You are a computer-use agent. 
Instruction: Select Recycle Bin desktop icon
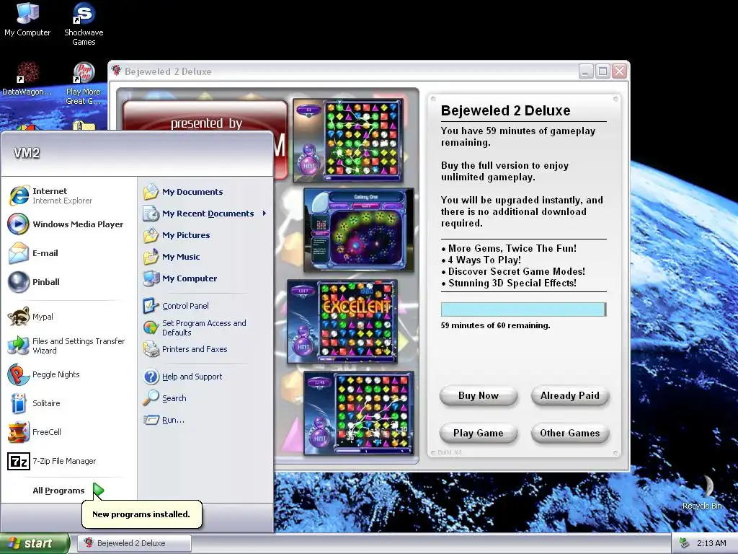[x=702, y=492]
